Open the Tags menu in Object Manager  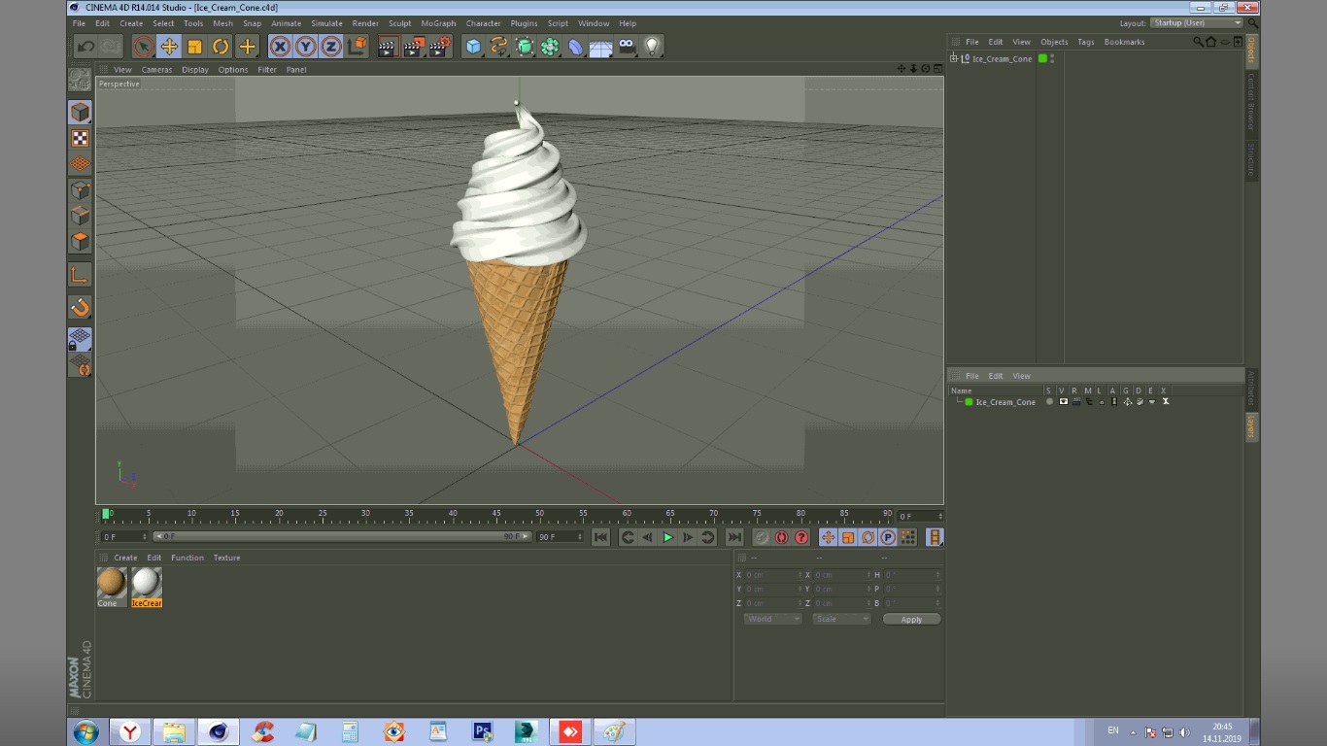pos(1085,42)
